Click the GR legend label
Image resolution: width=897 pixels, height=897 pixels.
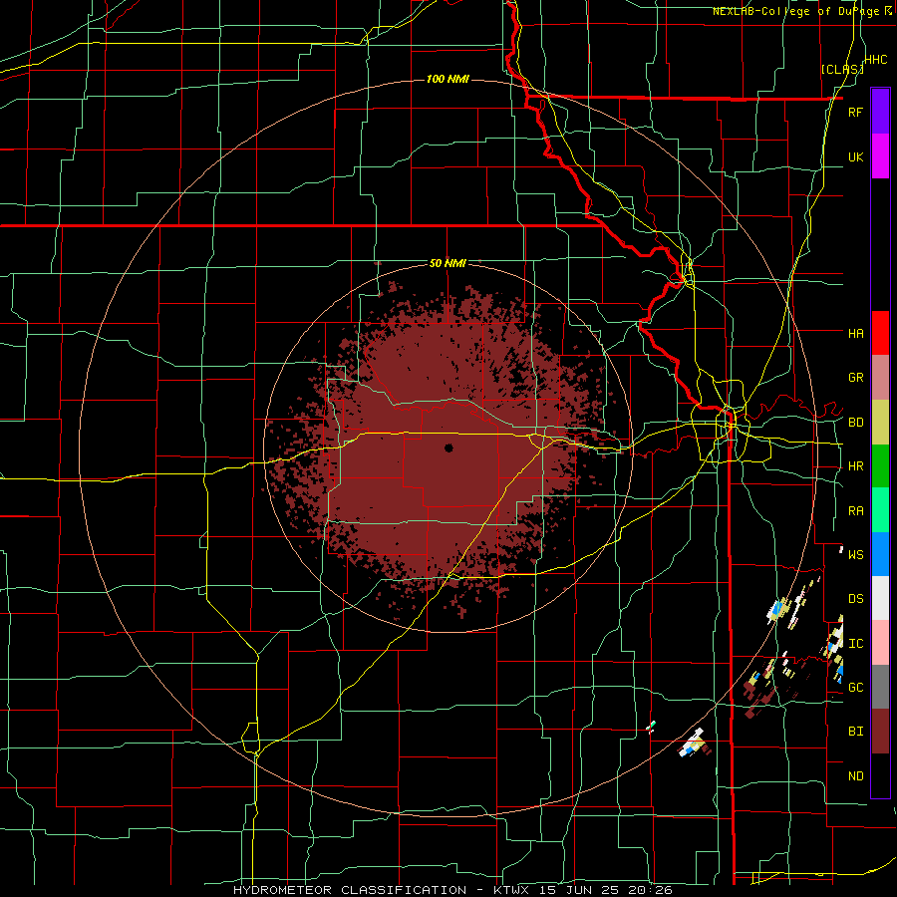855,378
